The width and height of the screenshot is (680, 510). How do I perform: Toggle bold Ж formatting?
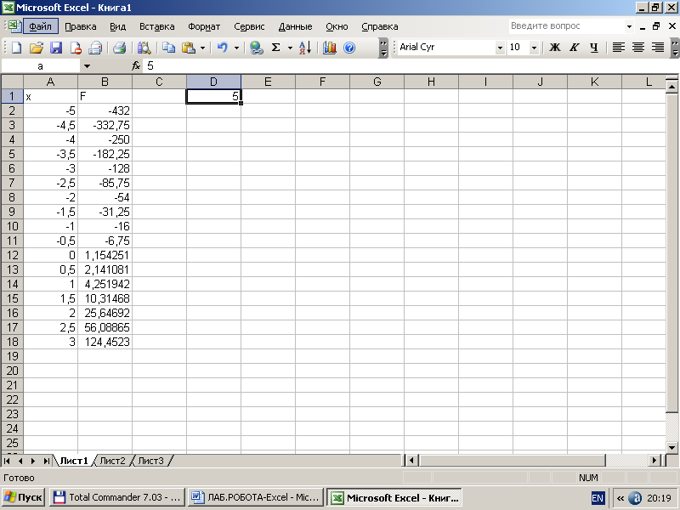point(555,48)
